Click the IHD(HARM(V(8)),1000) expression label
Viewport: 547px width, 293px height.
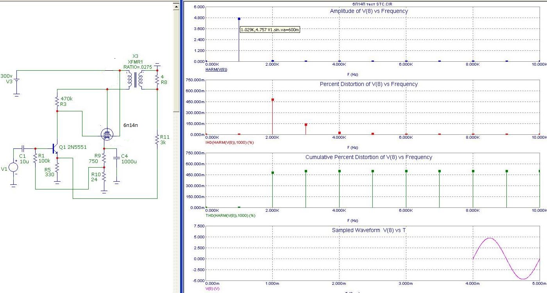coord(229,142)
